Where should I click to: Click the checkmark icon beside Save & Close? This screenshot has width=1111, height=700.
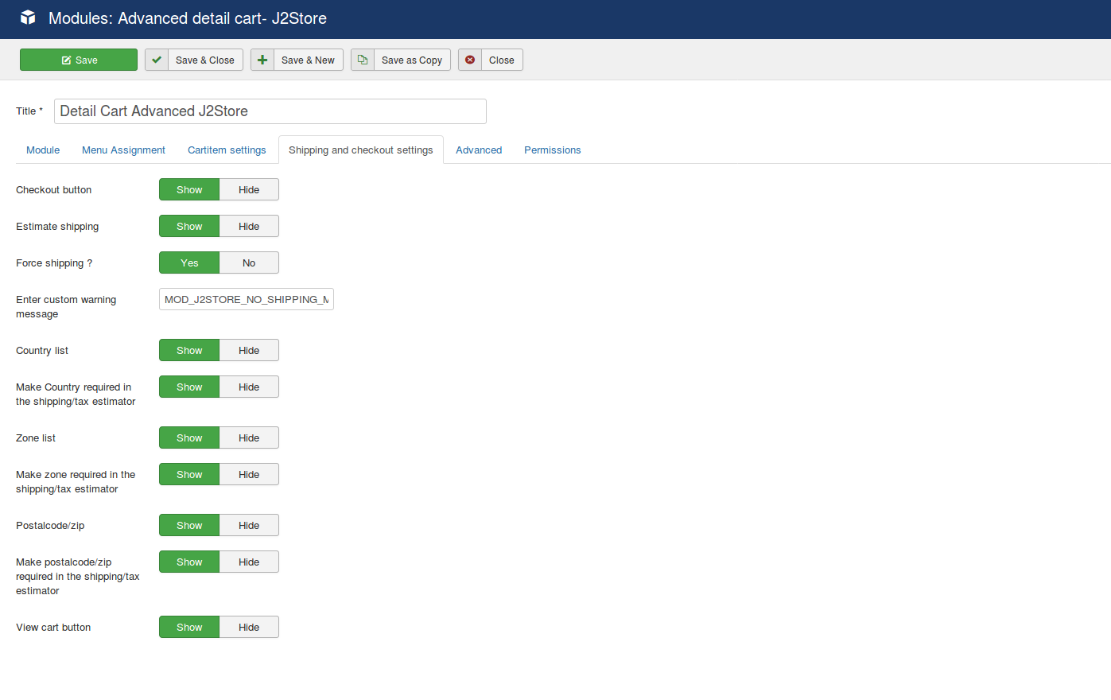157,60
